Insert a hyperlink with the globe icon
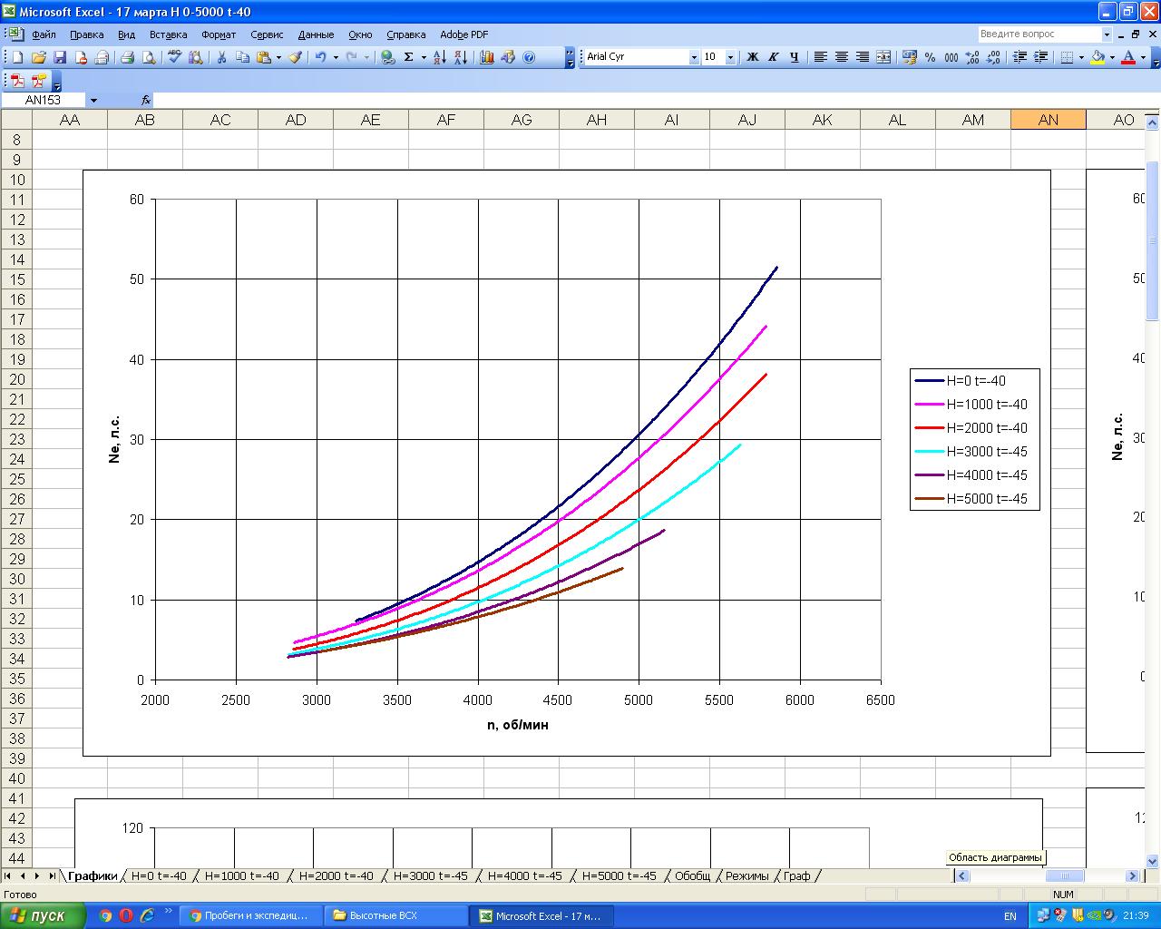1161x929 pixels. [x=388, y=57]
